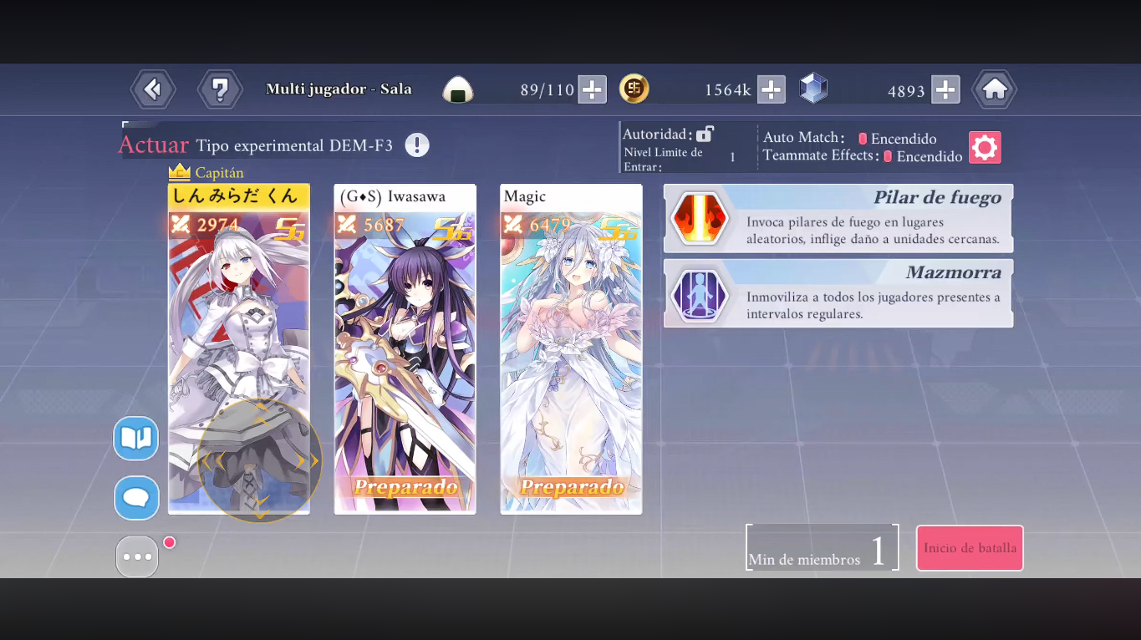The image size is (1141, 640).
Task: Toggle Auto Match Encendido setting
Action: tap(899, 139)
